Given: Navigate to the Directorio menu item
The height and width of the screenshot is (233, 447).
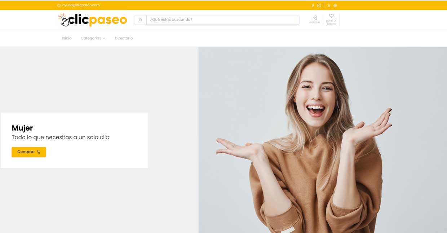Looking at the screenshot, I should click(124, 38).
